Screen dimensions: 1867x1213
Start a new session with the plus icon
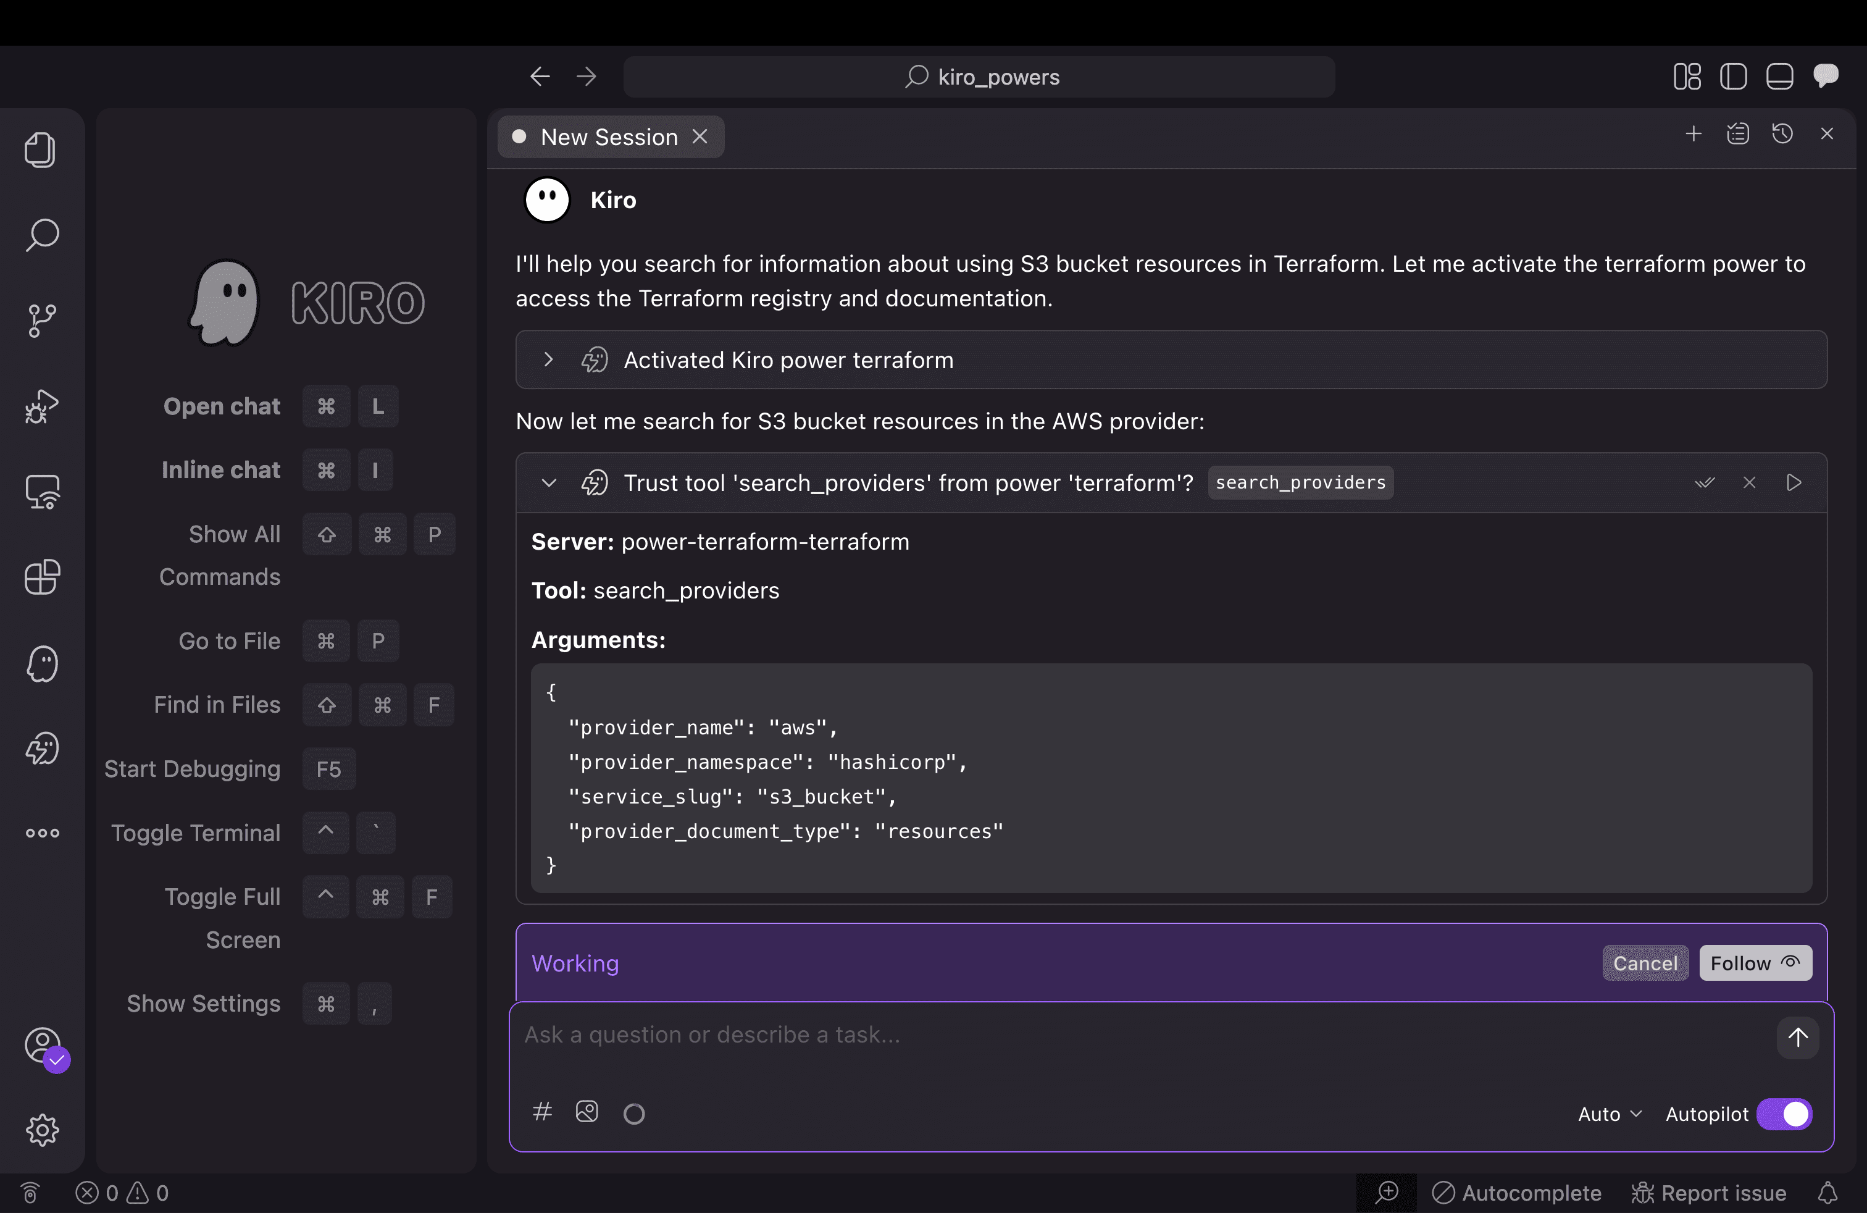tap(1693, 133)
